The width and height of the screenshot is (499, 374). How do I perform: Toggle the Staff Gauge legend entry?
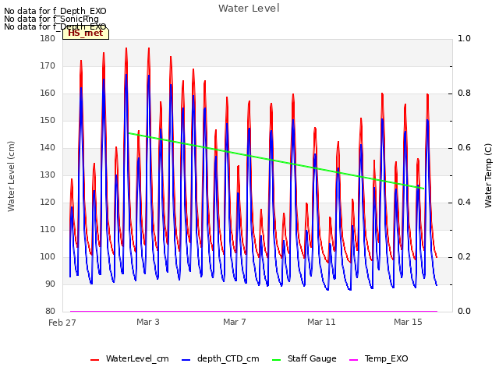(304, 358)
